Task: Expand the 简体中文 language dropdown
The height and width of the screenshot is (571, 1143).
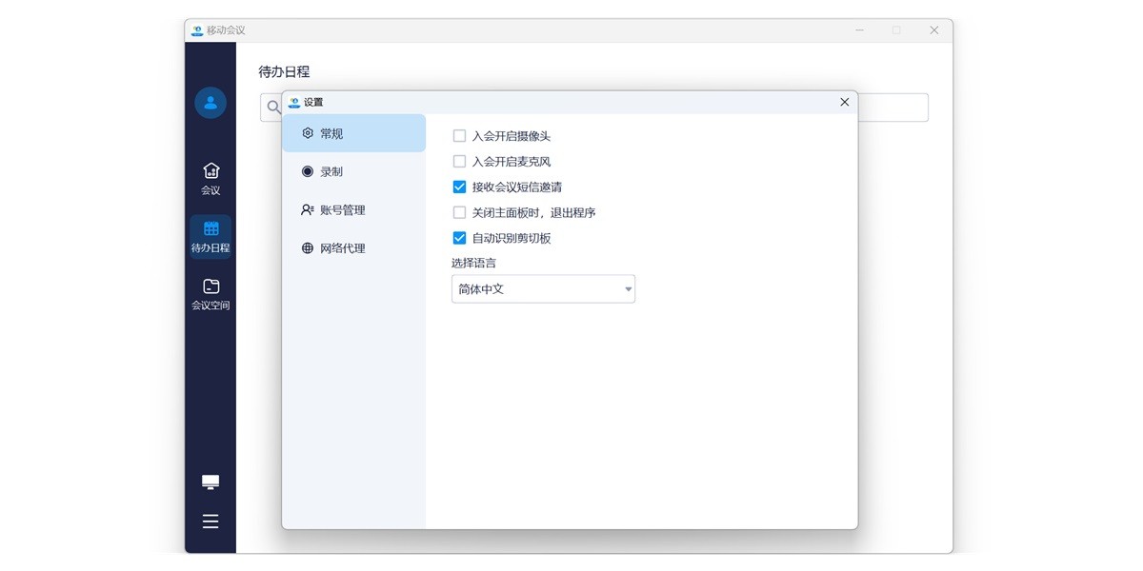Action: pyautogui.click(x=543, y=289)
